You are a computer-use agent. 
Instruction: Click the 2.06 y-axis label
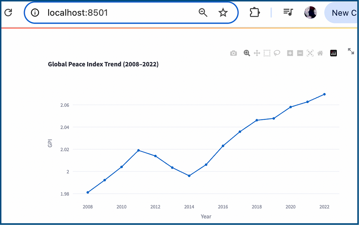pos(65,105)
